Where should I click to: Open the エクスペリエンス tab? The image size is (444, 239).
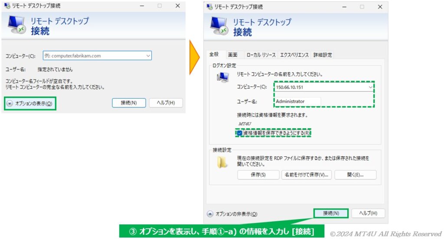pyautogui.click(x=294, y=55)
